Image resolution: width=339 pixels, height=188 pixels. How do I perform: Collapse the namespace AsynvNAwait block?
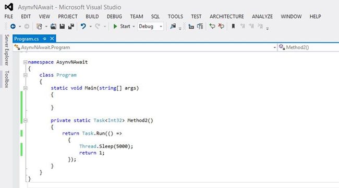tap(26, 62)
